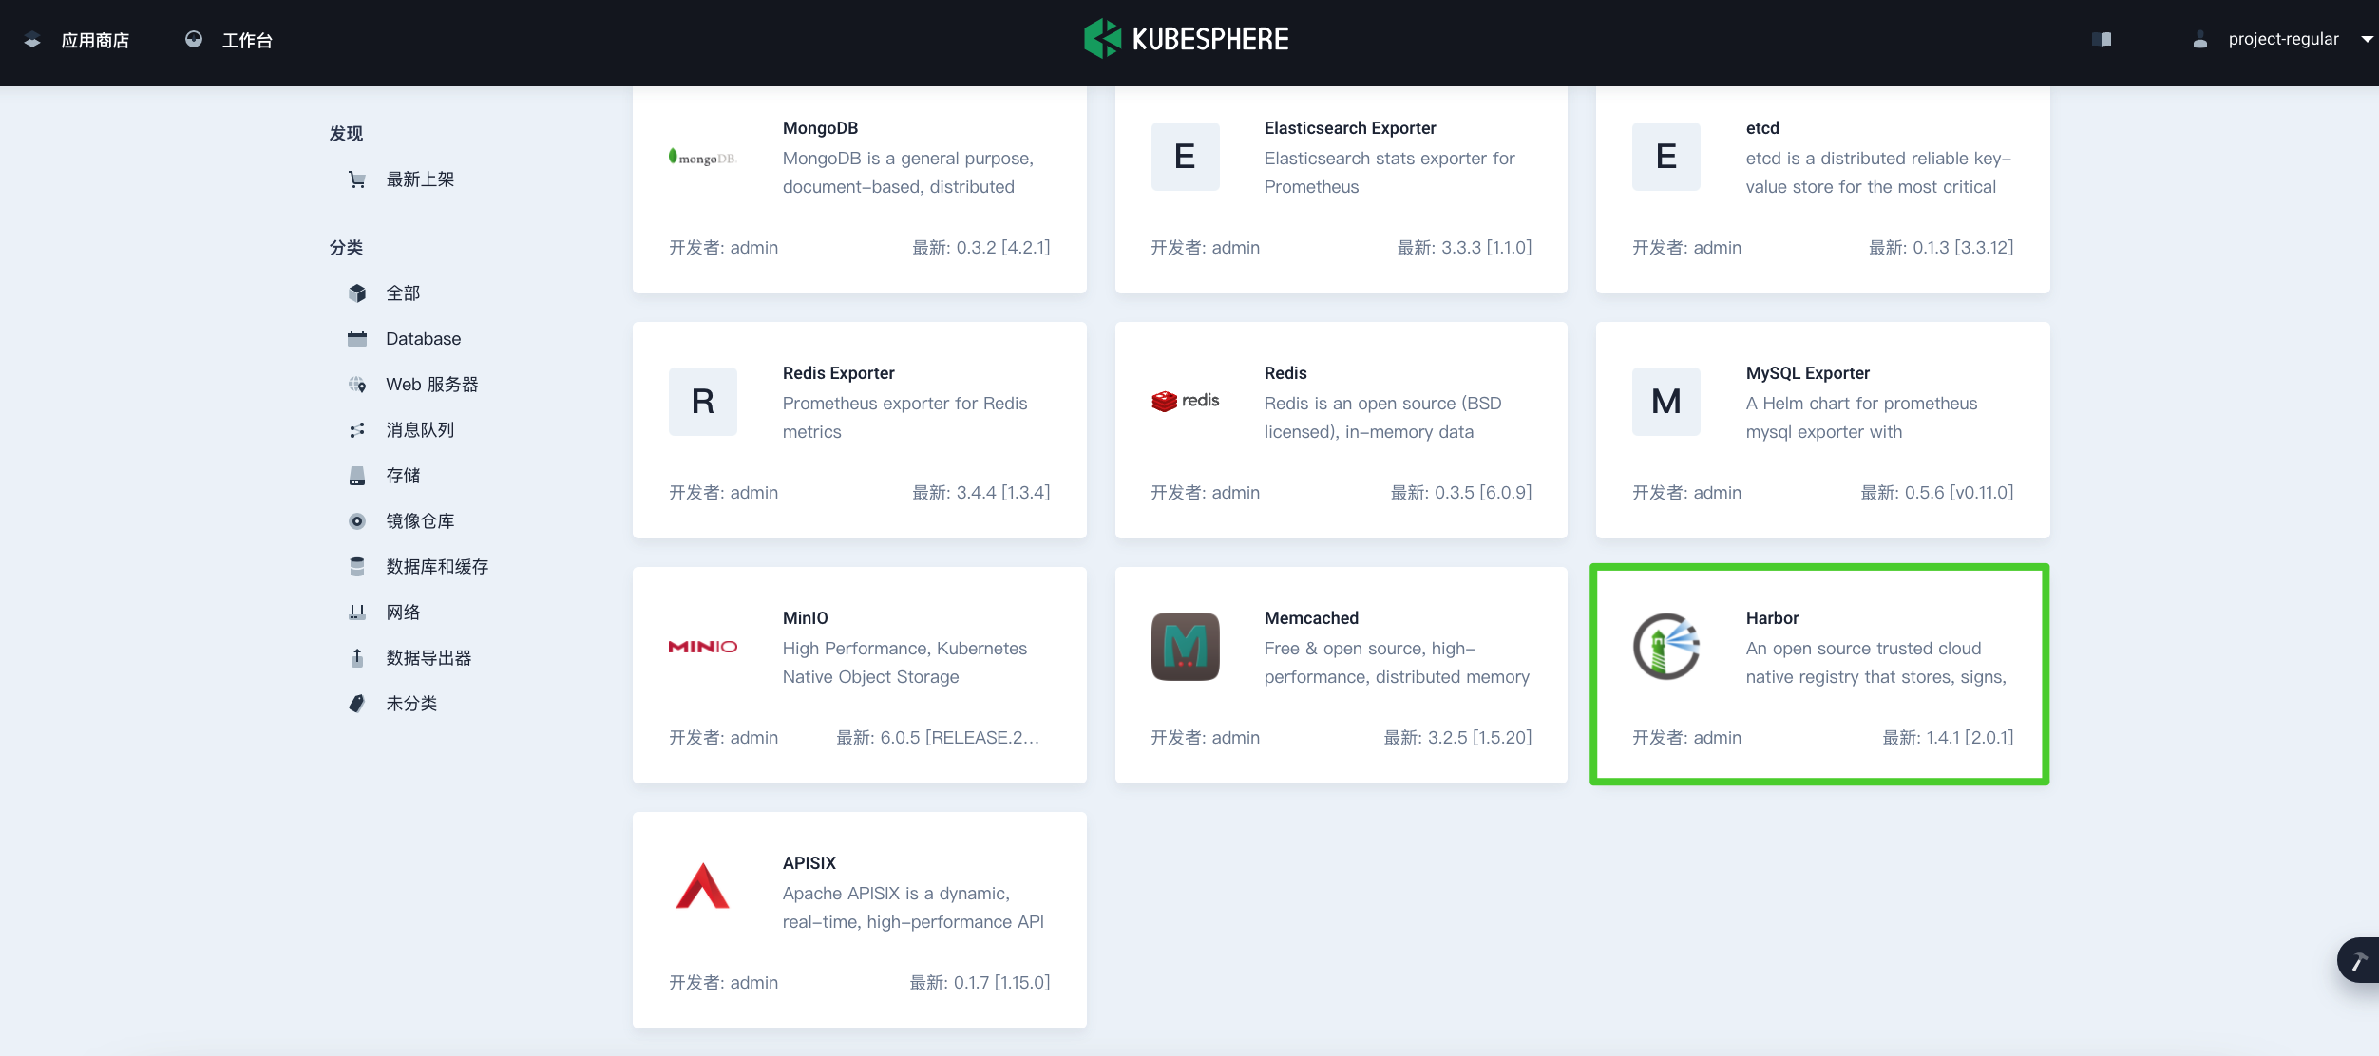The height and width of the screenshot is (1056, 2379).
Task: Click the 网络 (network) category icon
Action: 357,612
